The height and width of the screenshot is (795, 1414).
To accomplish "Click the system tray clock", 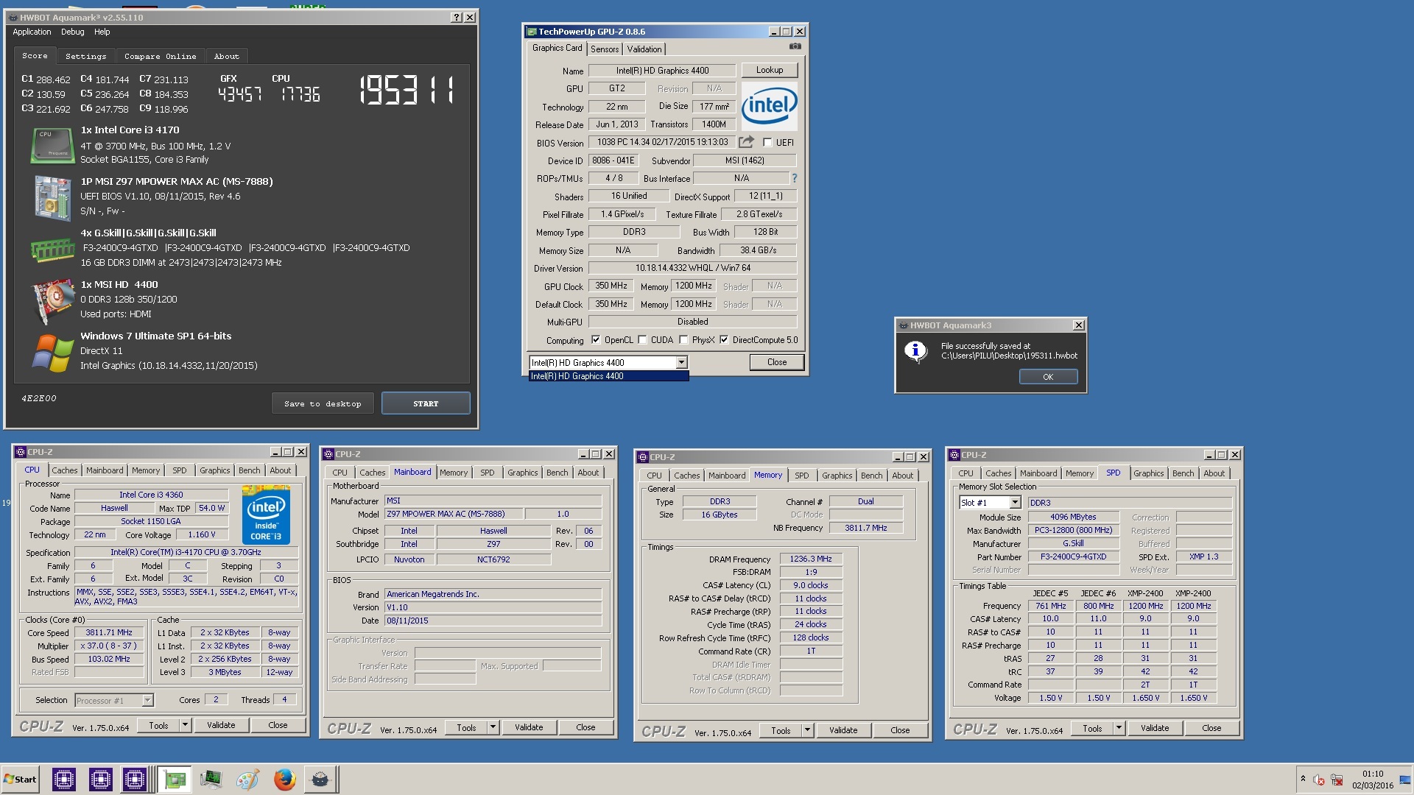I will click(x=1373, y=780).
